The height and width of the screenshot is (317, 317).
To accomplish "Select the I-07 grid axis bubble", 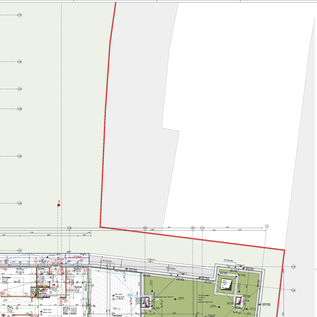I will 20,250.
